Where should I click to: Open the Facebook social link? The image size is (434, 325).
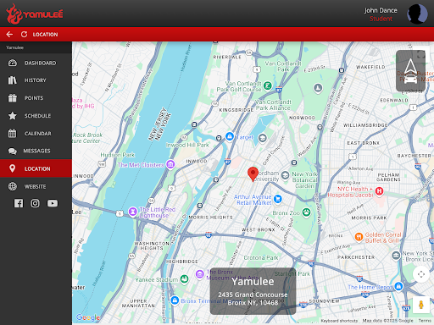coord(19,203)
